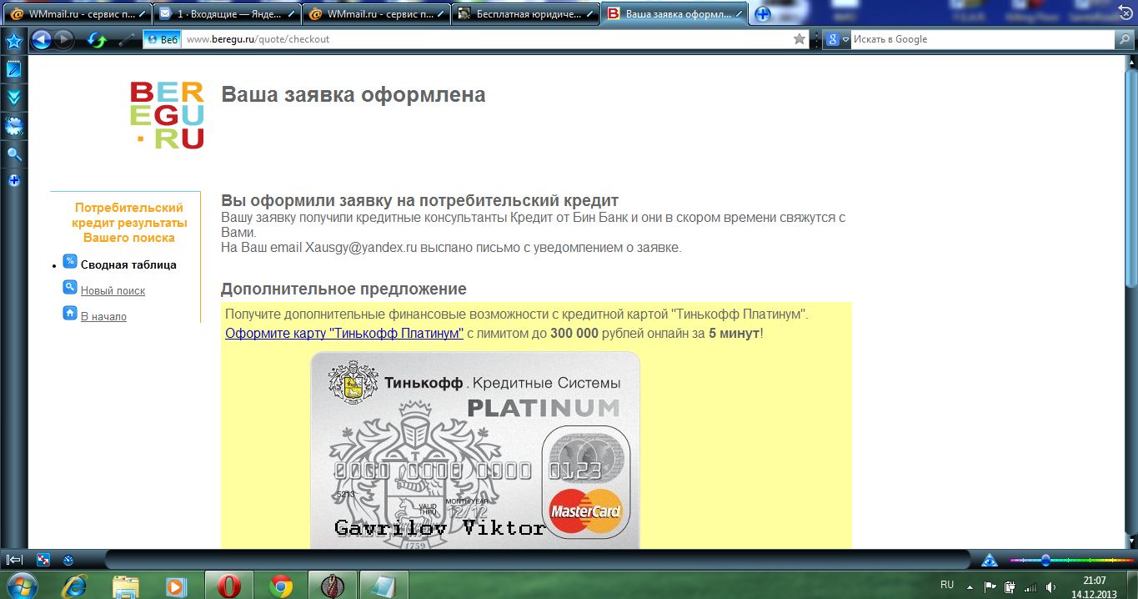Click the taskbar clock showing 21:07
The height and width of the screenshot is (599, 1138).
pos(1095,586)
